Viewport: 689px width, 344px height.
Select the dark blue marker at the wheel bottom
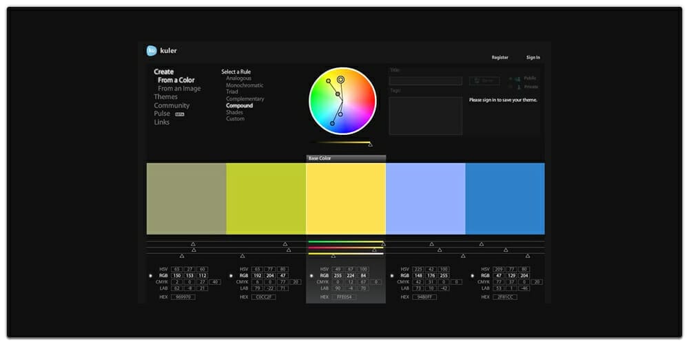point(332,123)
